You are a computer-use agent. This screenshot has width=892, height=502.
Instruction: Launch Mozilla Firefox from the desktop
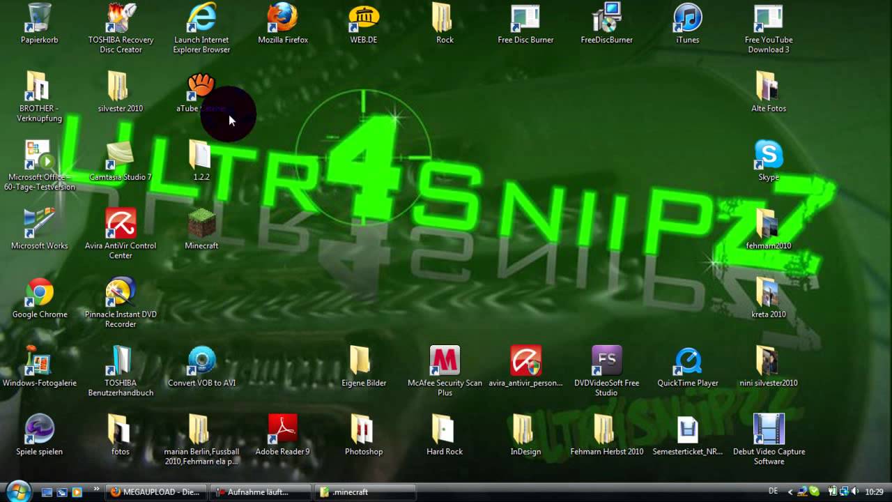point(283,19)
